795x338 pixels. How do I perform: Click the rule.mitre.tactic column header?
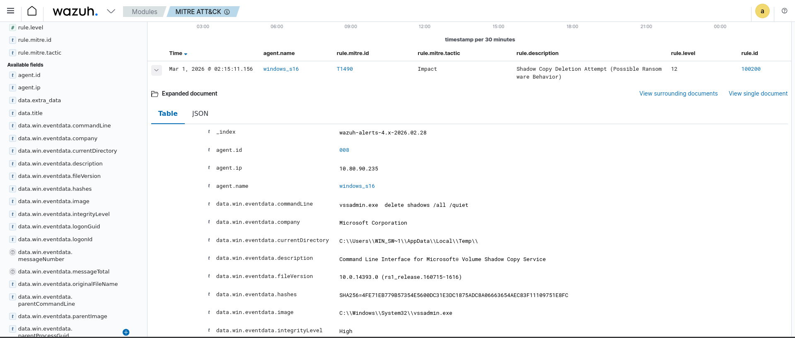click(439, 53)
